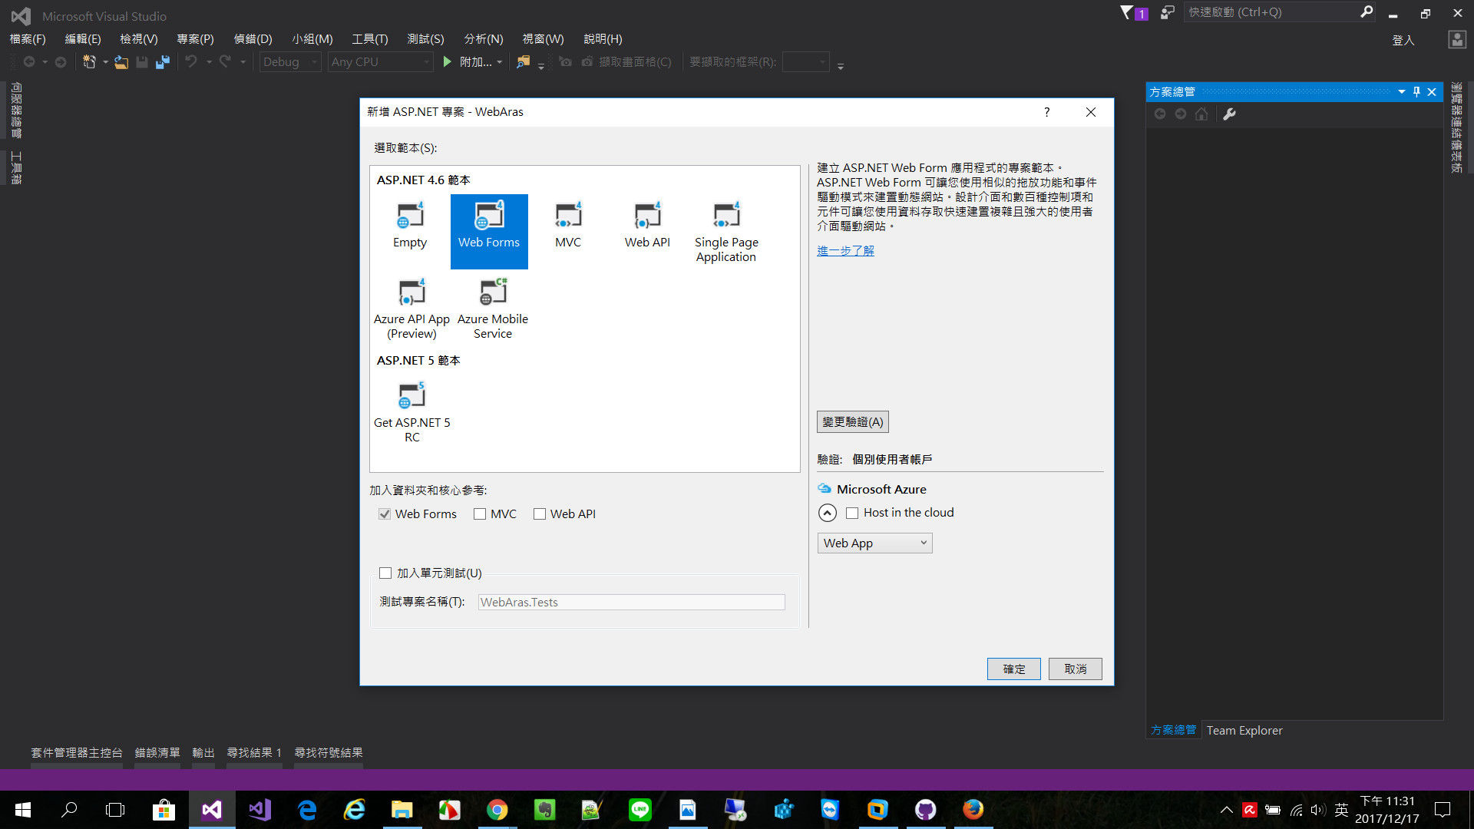
Task: Check the Web API reference checkbox
Action: [x=540, y=514]
